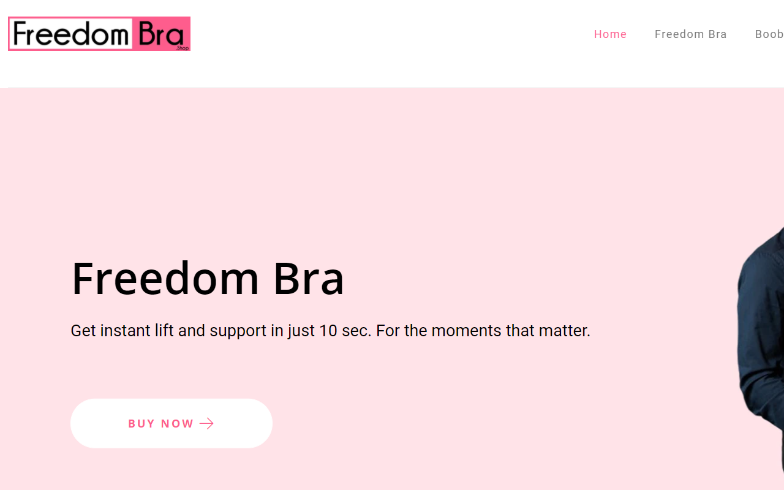This screenshot has width=784, height=490.
Task: Click the arrow icon inside BUY NOW
Action: click(206, 424)
